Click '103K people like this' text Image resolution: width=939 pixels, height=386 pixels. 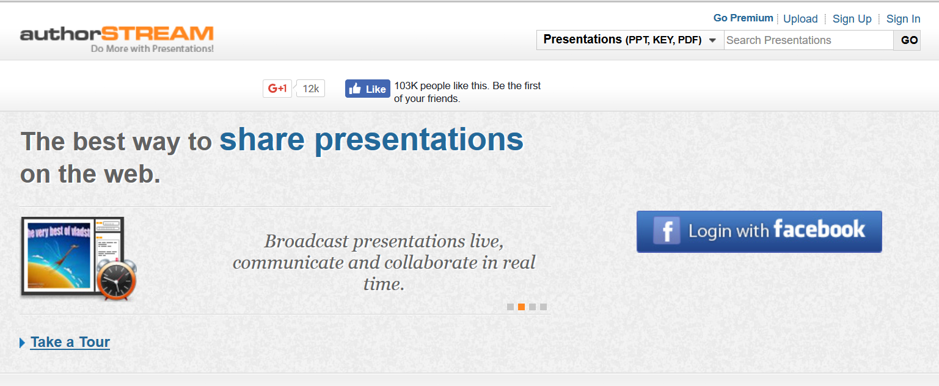442,86
